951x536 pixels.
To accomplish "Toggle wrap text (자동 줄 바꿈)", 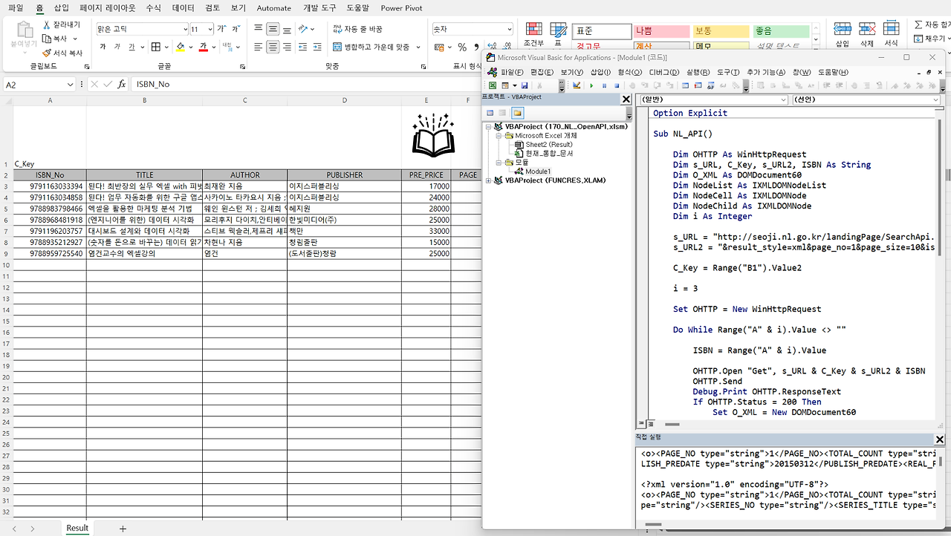I will tap(358, 29).
